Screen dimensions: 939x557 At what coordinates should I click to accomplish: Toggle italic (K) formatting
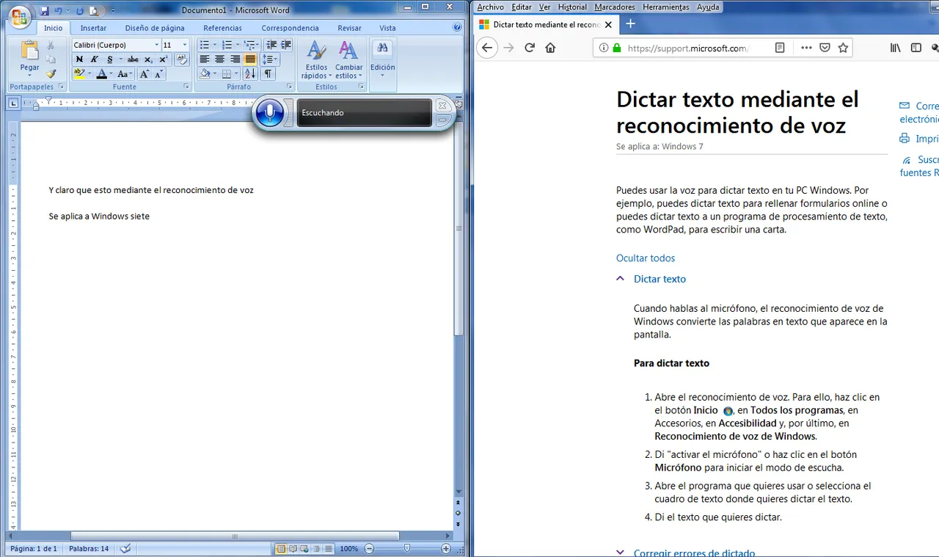point(95,59)
